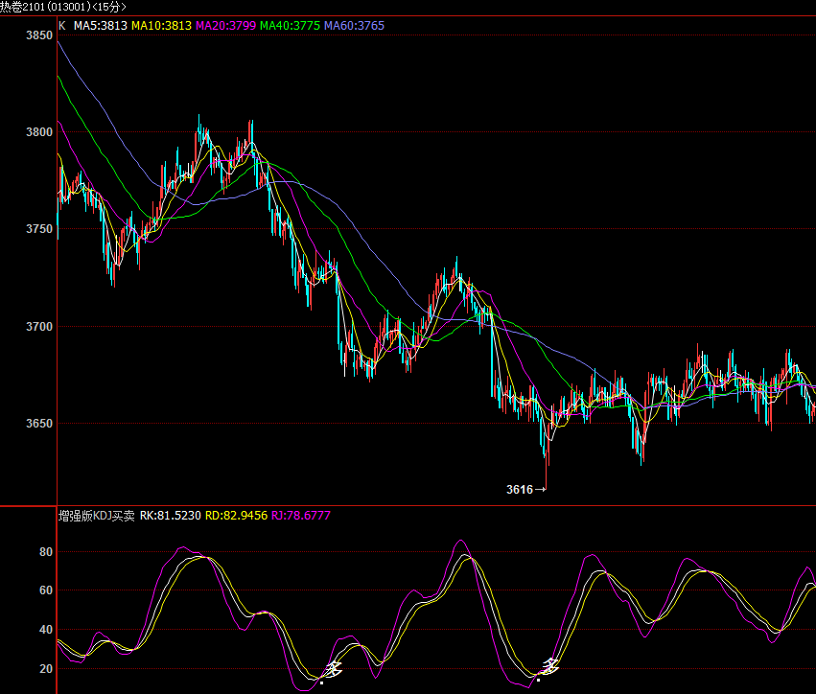816x694 pixels.
Task: Click the 80 level on KDJ axis
Action: point(46,552)
